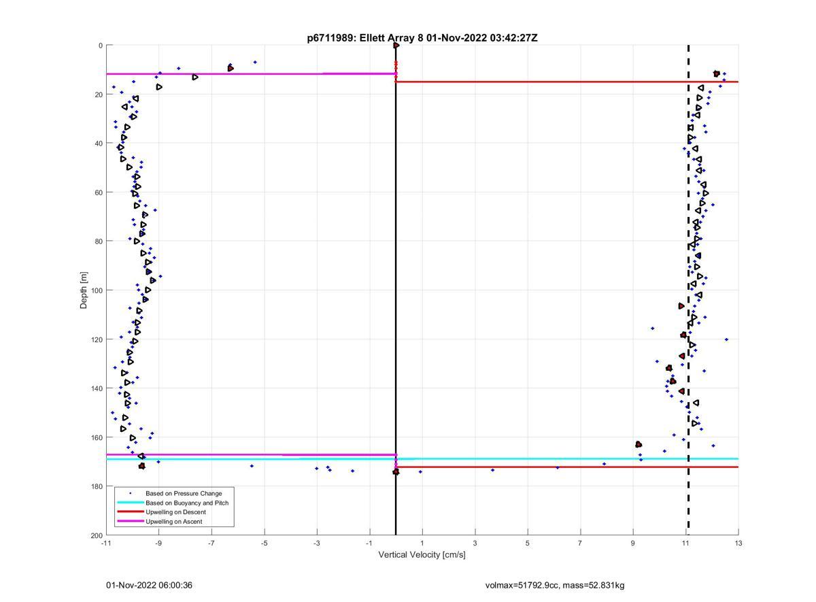Click the x-axis tick label '9'
The height and width of the screenshot is (602, 816).
[633, 544]
